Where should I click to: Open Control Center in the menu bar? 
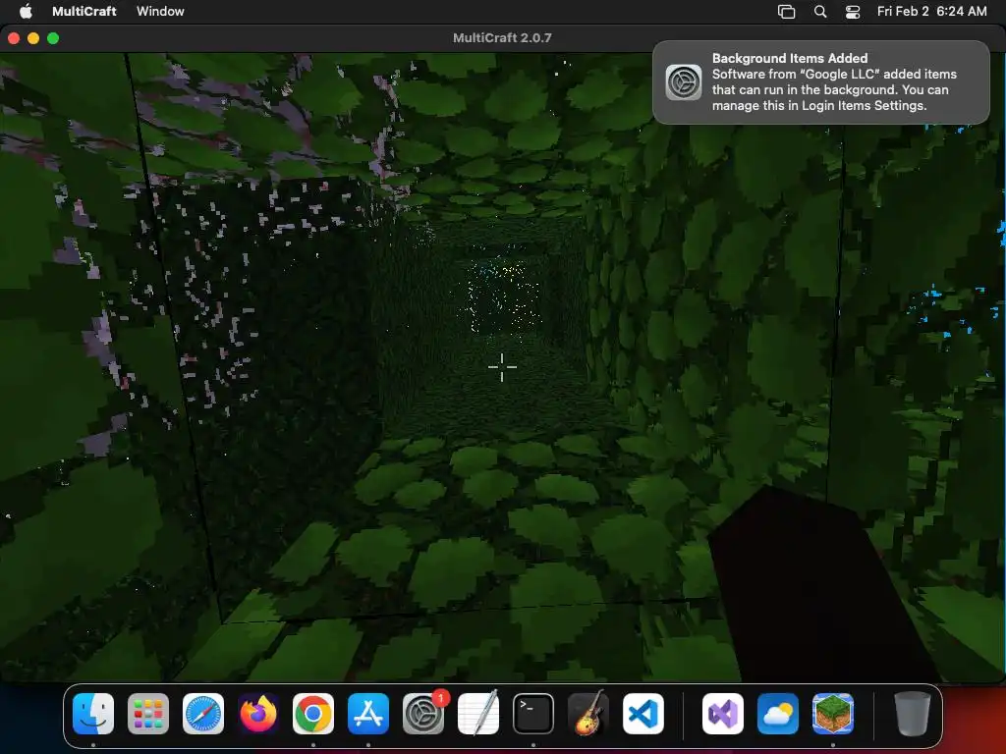(x=852, y=12)
